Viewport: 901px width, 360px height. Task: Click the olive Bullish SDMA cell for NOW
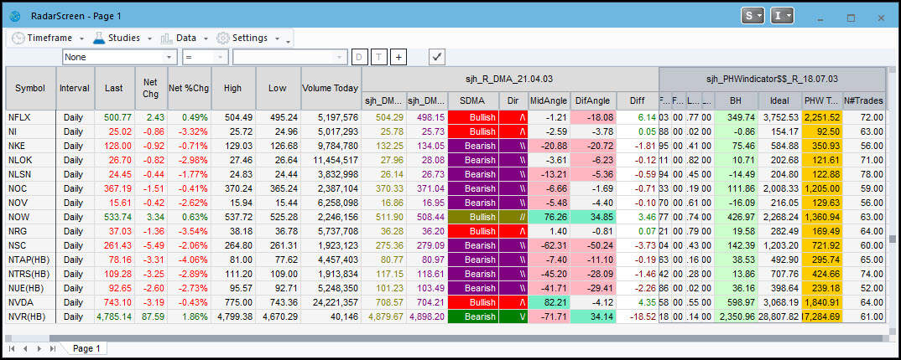click(473, 217)
